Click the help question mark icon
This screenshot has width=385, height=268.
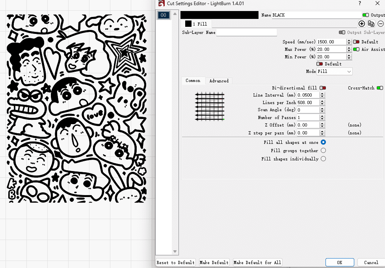(x=360, y=3)
